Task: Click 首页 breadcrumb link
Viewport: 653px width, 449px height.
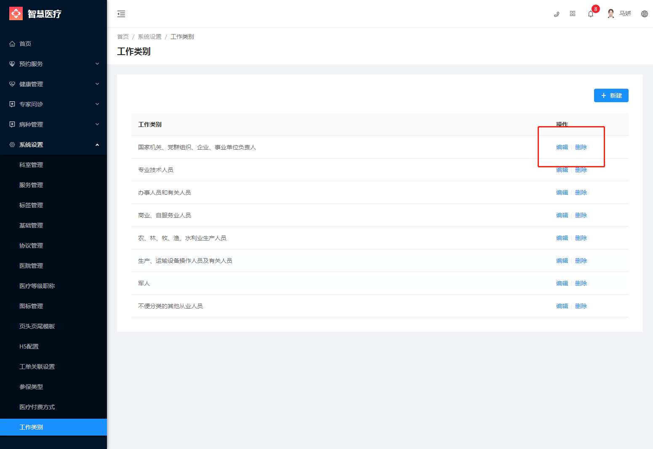Action: [123, 37]
